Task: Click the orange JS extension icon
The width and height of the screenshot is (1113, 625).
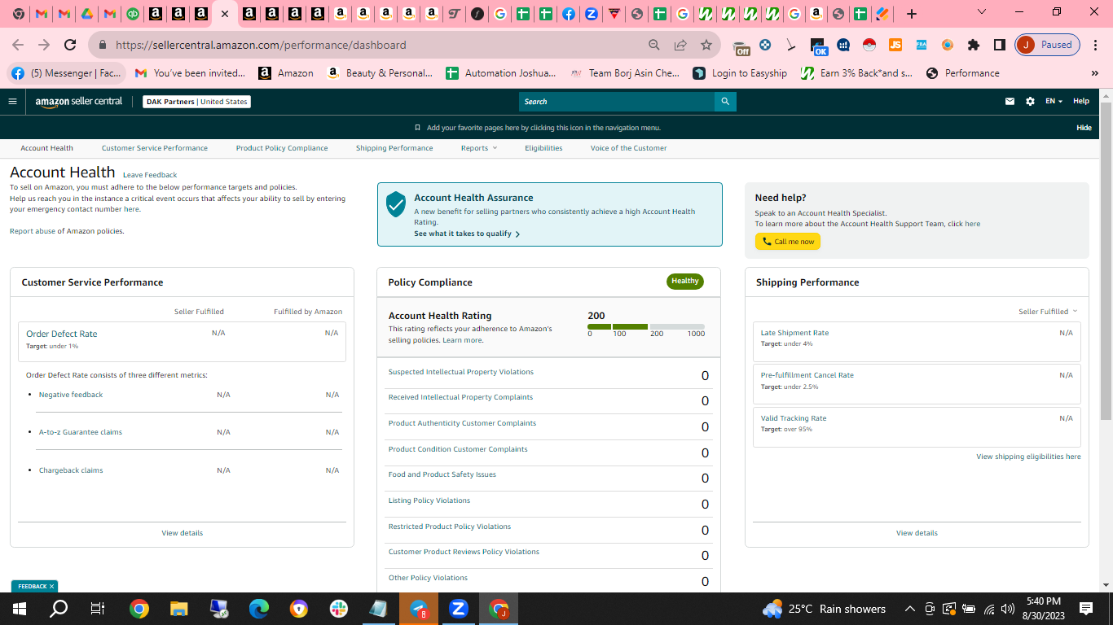Action: 895,45
